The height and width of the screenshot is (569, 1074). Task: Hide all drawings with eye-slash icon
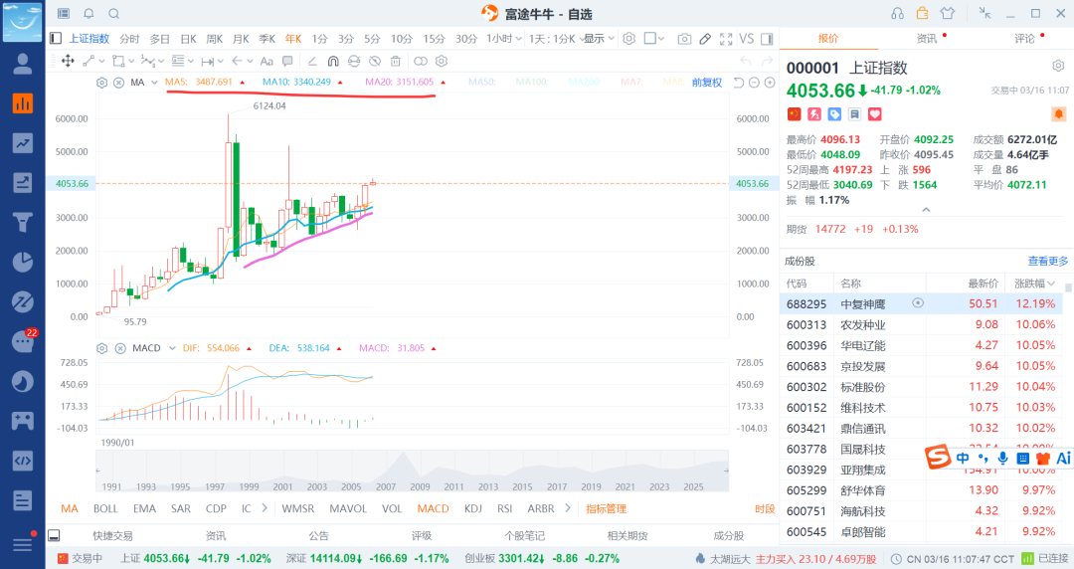(x=375, y=61)
